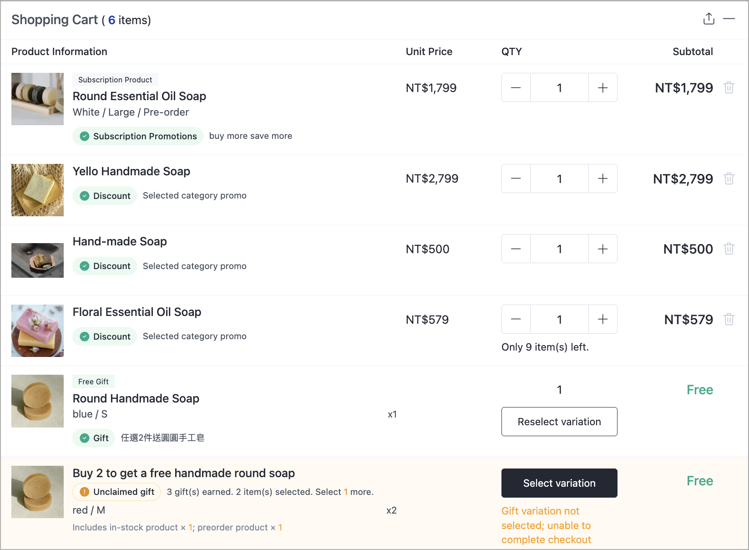Open the Hand-made Soap product title
This screenshot has height=550, width=749.
pos(120,241)
